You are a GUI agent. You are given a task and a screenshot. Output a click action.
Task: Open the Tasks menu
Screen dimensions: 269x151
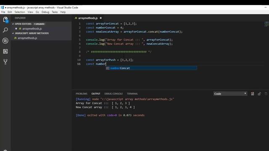(x=55, y=12)
